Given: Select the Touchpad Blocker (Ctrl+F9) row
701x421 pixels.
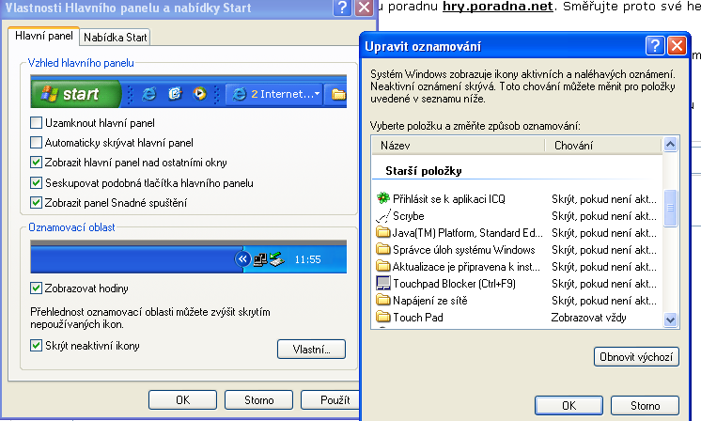Looking at the screenshot, I should (x=517, y=284).
